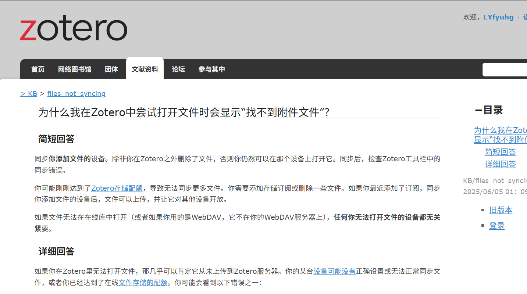Click the 详细回答 section heading

pos(56,251)
